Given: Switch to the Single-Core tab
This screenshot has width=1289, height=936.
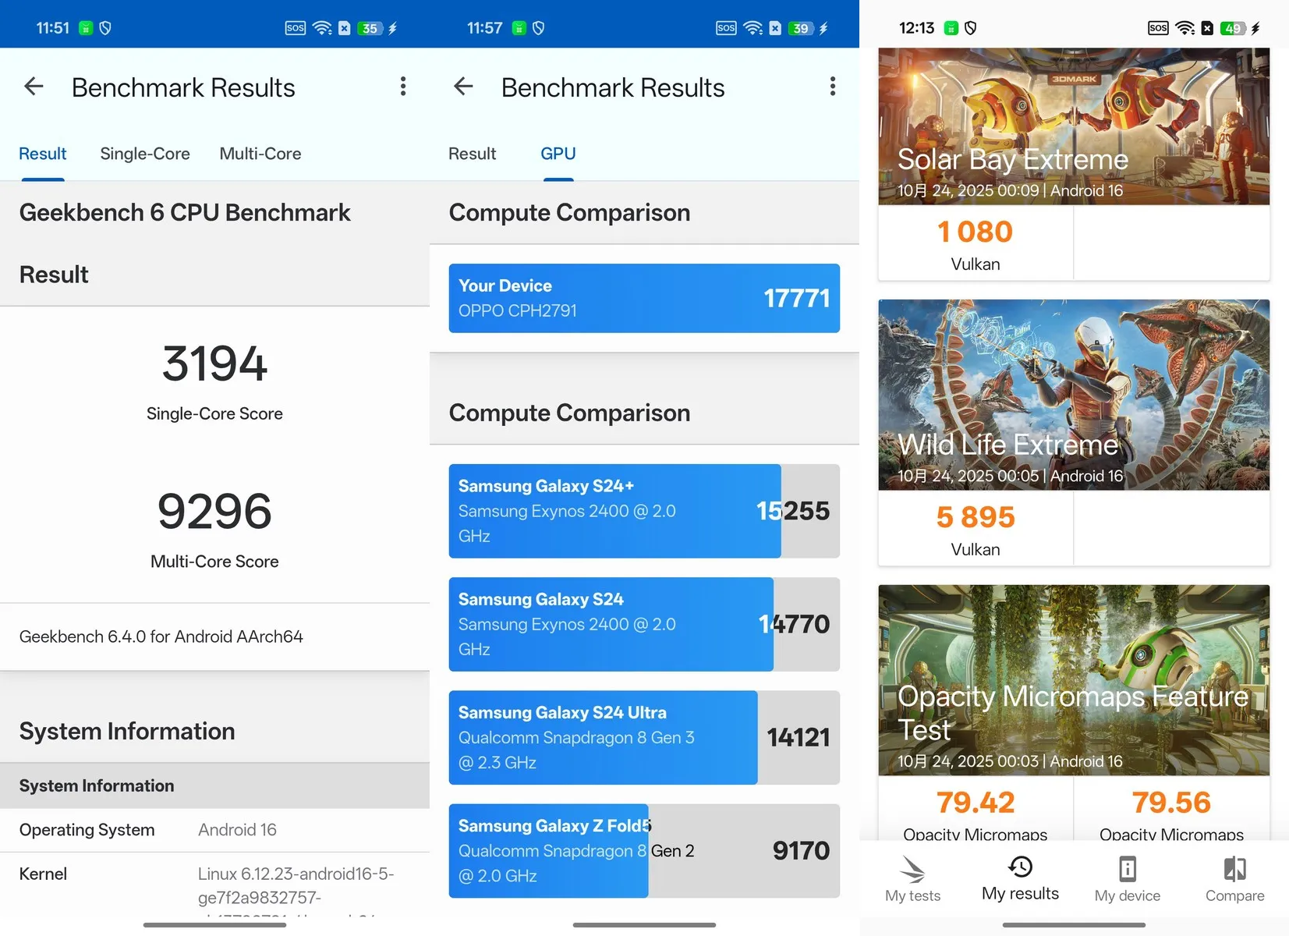Looking at the screenshot, I should (145, 154).
